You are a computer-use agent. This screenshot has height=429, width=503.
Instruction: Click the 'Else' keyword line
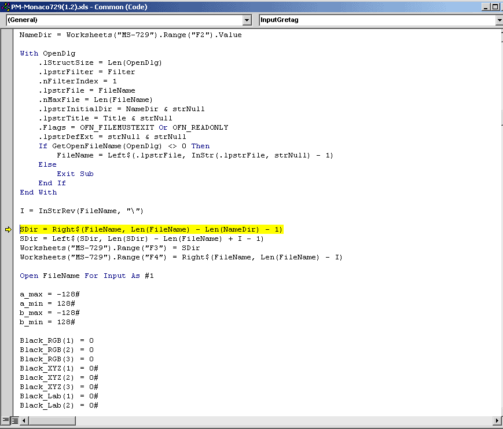47,164
